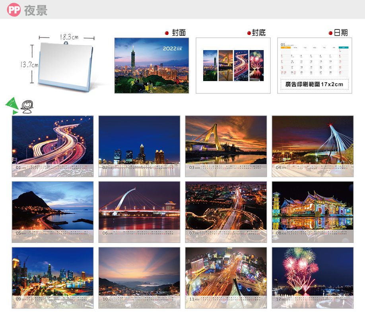Click the red bullet beside 日期

pos(330,33)
